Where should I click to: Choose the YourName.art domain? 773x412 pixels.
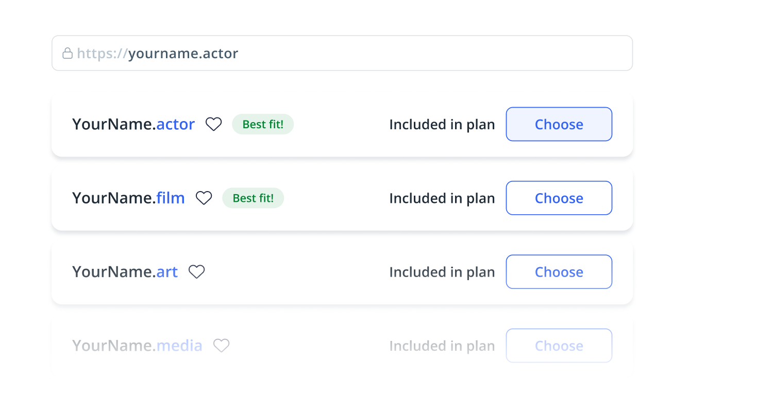tap(559, 271)
